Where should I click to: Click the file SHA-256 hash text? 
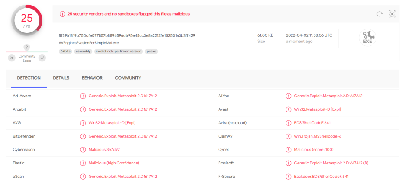point(127,35)
